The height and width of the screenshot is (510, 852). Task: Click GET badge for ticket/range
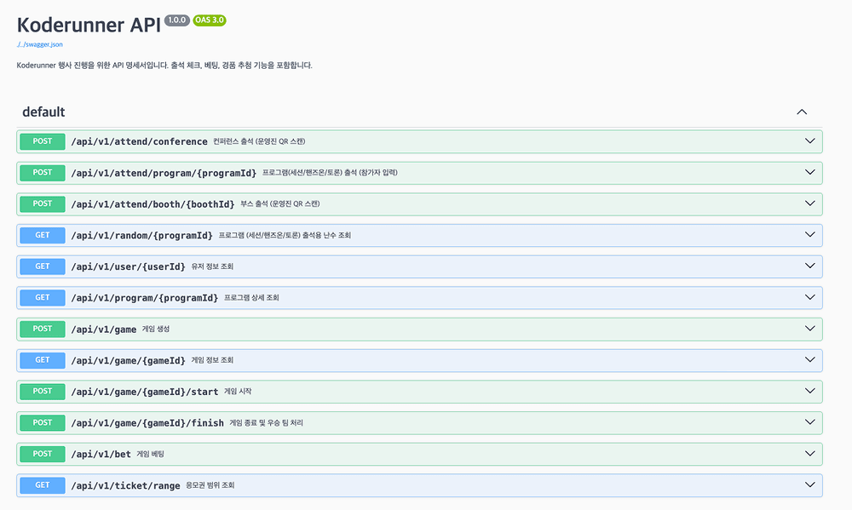coord(43,485)
